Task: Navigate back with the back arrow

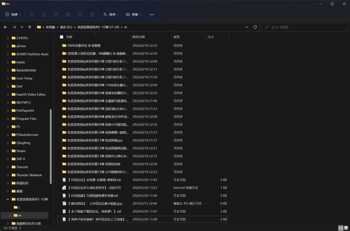Action: (x=5, y=27)
